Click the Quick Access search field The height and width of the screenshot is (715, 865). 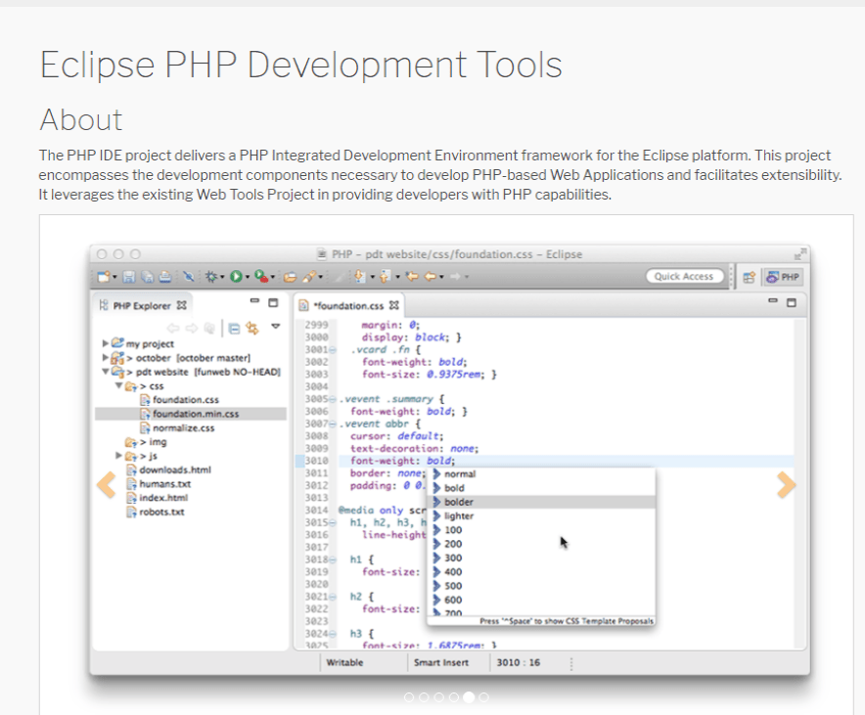pyautogui.click(x=684, y=277)
